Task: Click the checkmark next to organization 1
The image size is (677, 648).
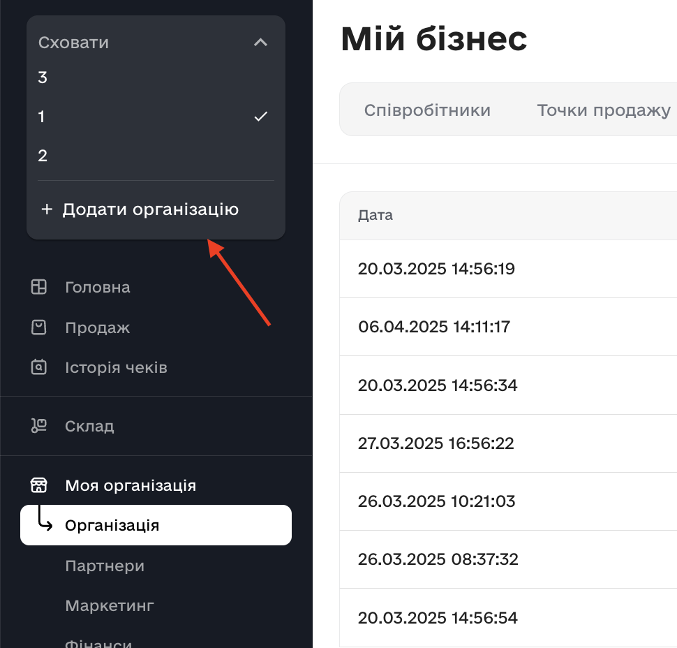Action: coord(260,117)
